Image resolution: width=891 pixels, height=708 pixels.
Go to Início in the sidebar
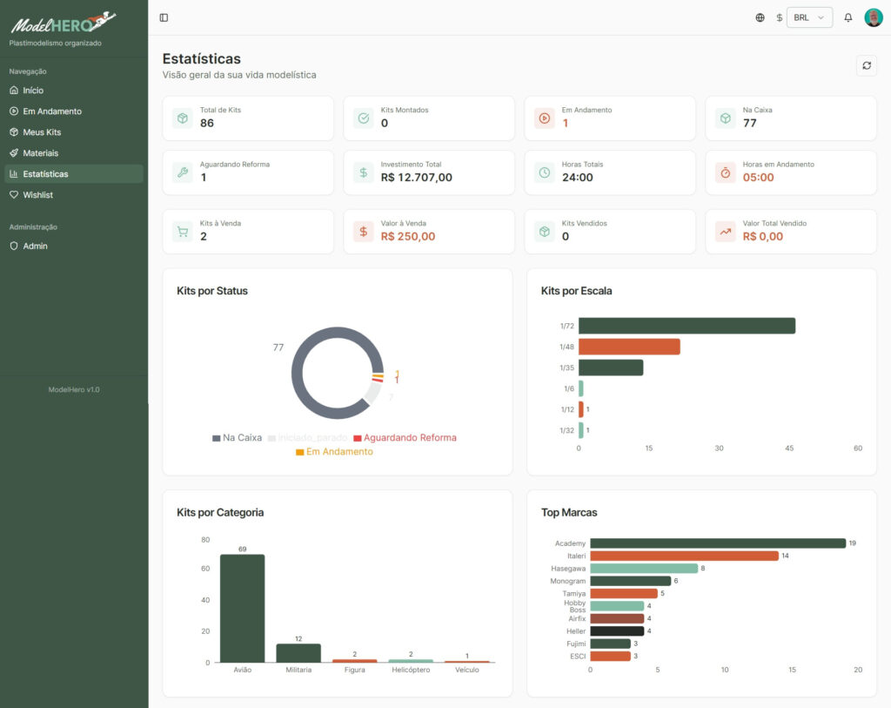point(33,91)
